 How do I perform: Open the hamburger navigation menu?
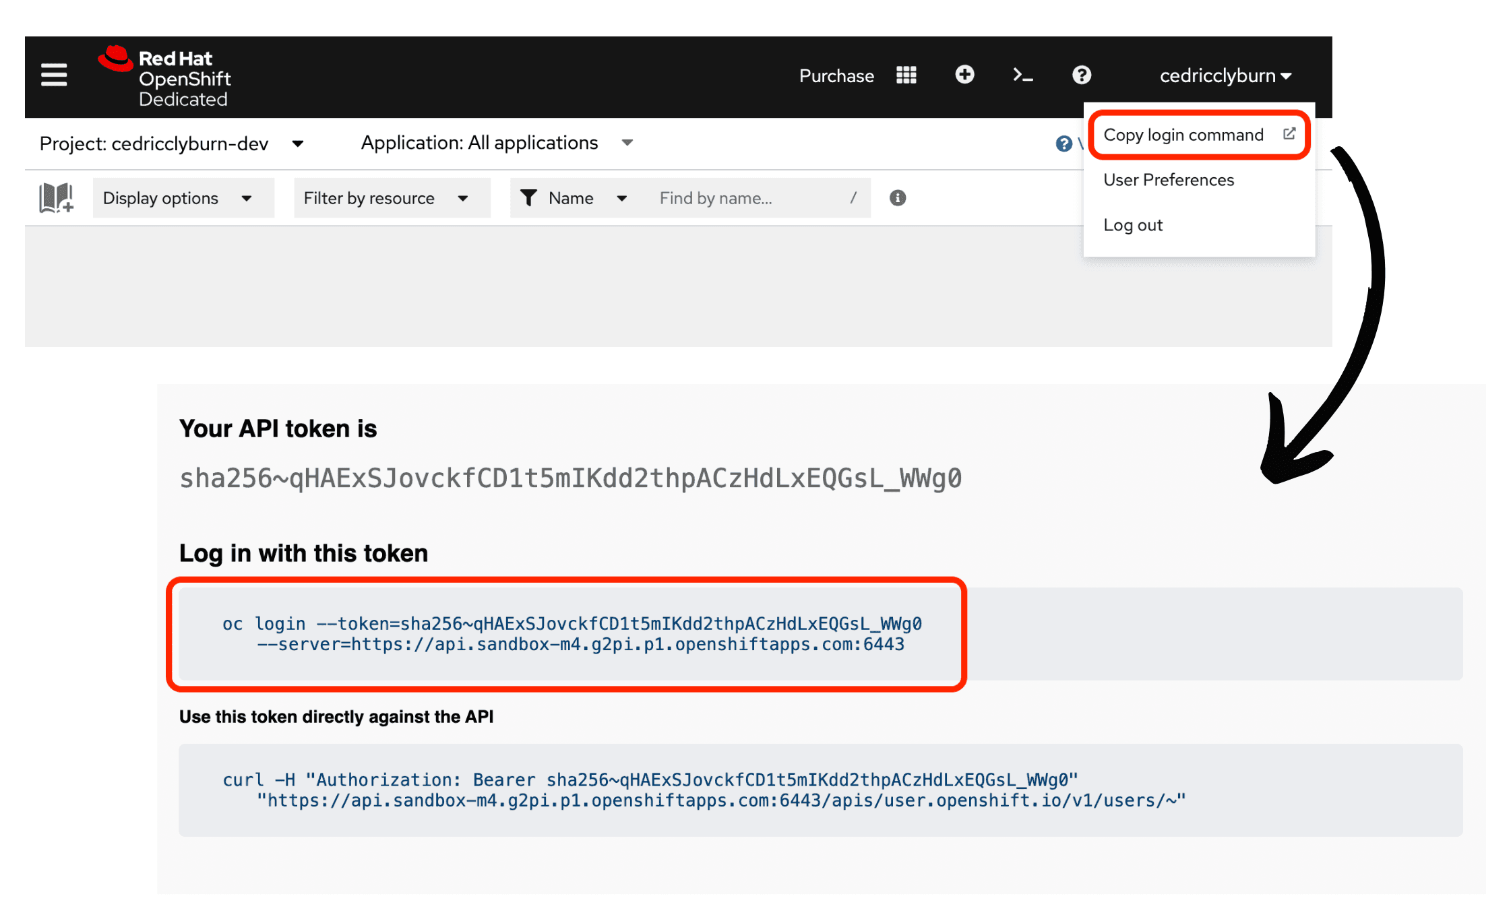(54, 75)
